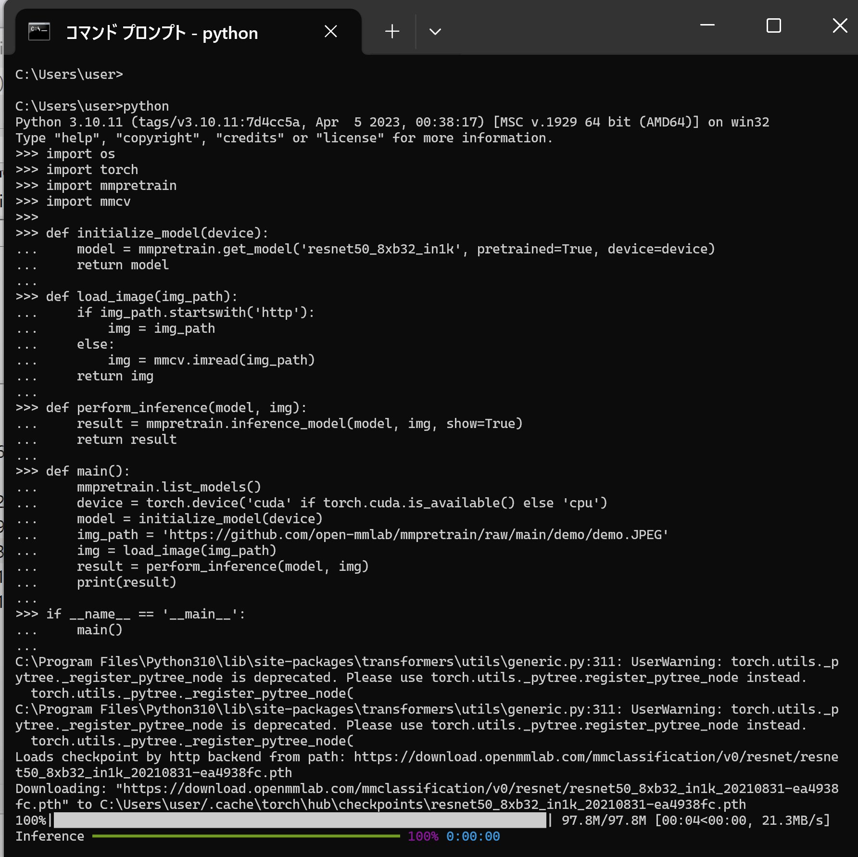Click the 'torch.device' assignment line
Screen dimensions: 858x857
pos(342,503)
